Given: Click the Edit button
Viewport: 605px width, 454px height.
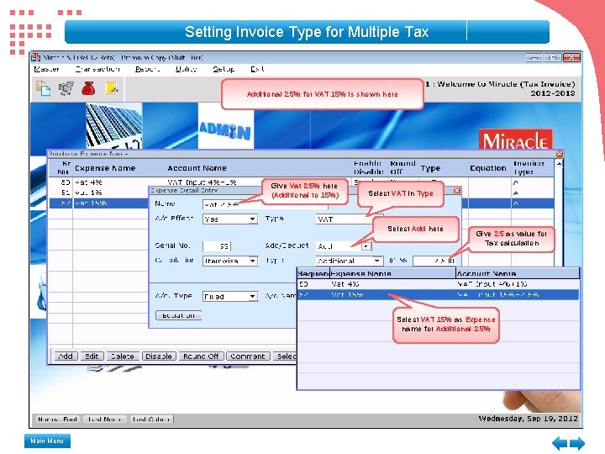Looking at the screenshot, I should 92,356.
